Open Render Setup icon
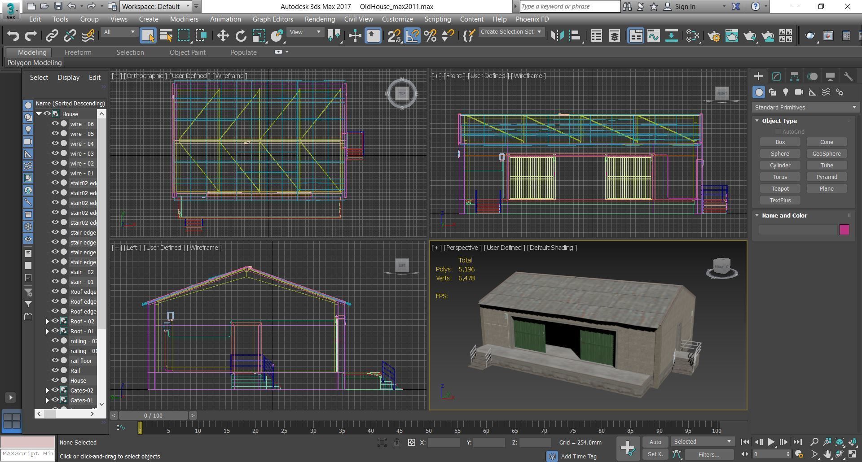Image resolution: width=862 pixels, height=462 pixels. (x=714, y=35)
